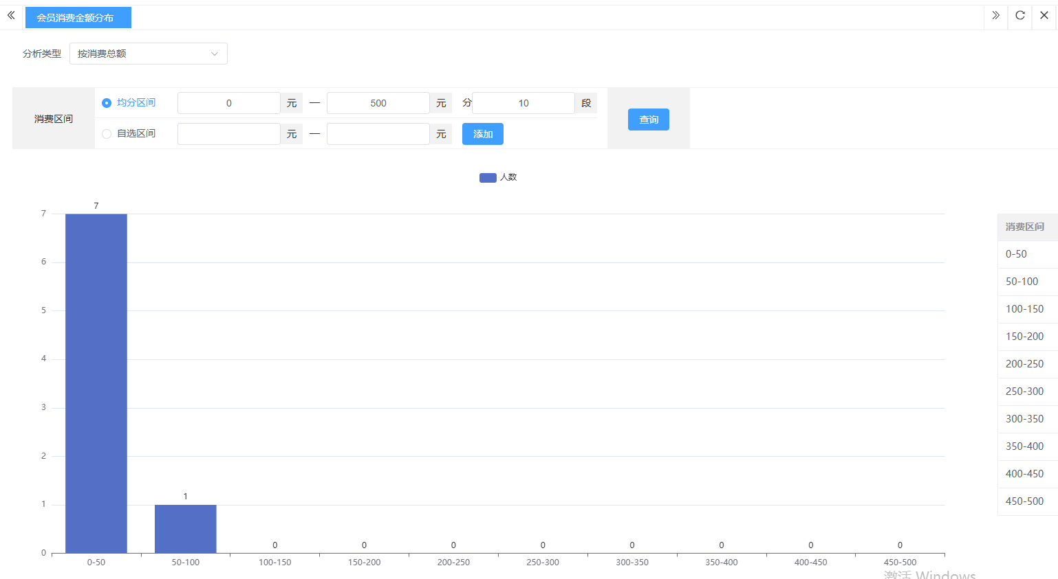Select the 自选区间 radio button
Viewport: 1058px width, 579px height.
click(x=107, y=134)
